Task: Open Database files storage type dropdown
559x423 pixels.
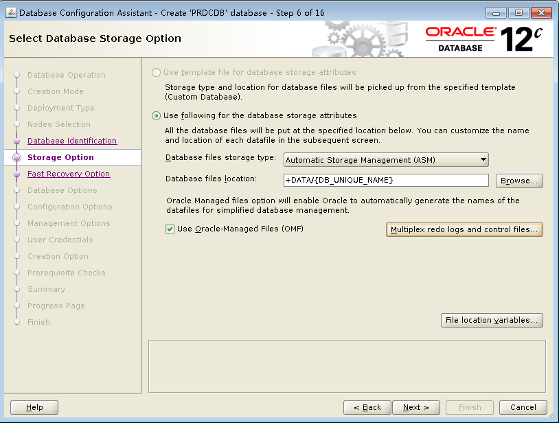Action: point(386,159)
